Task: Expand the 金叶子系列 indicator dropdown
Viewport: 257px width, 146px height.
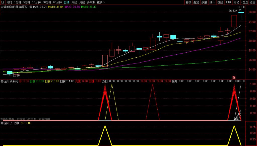Action: tap(2, 81)
